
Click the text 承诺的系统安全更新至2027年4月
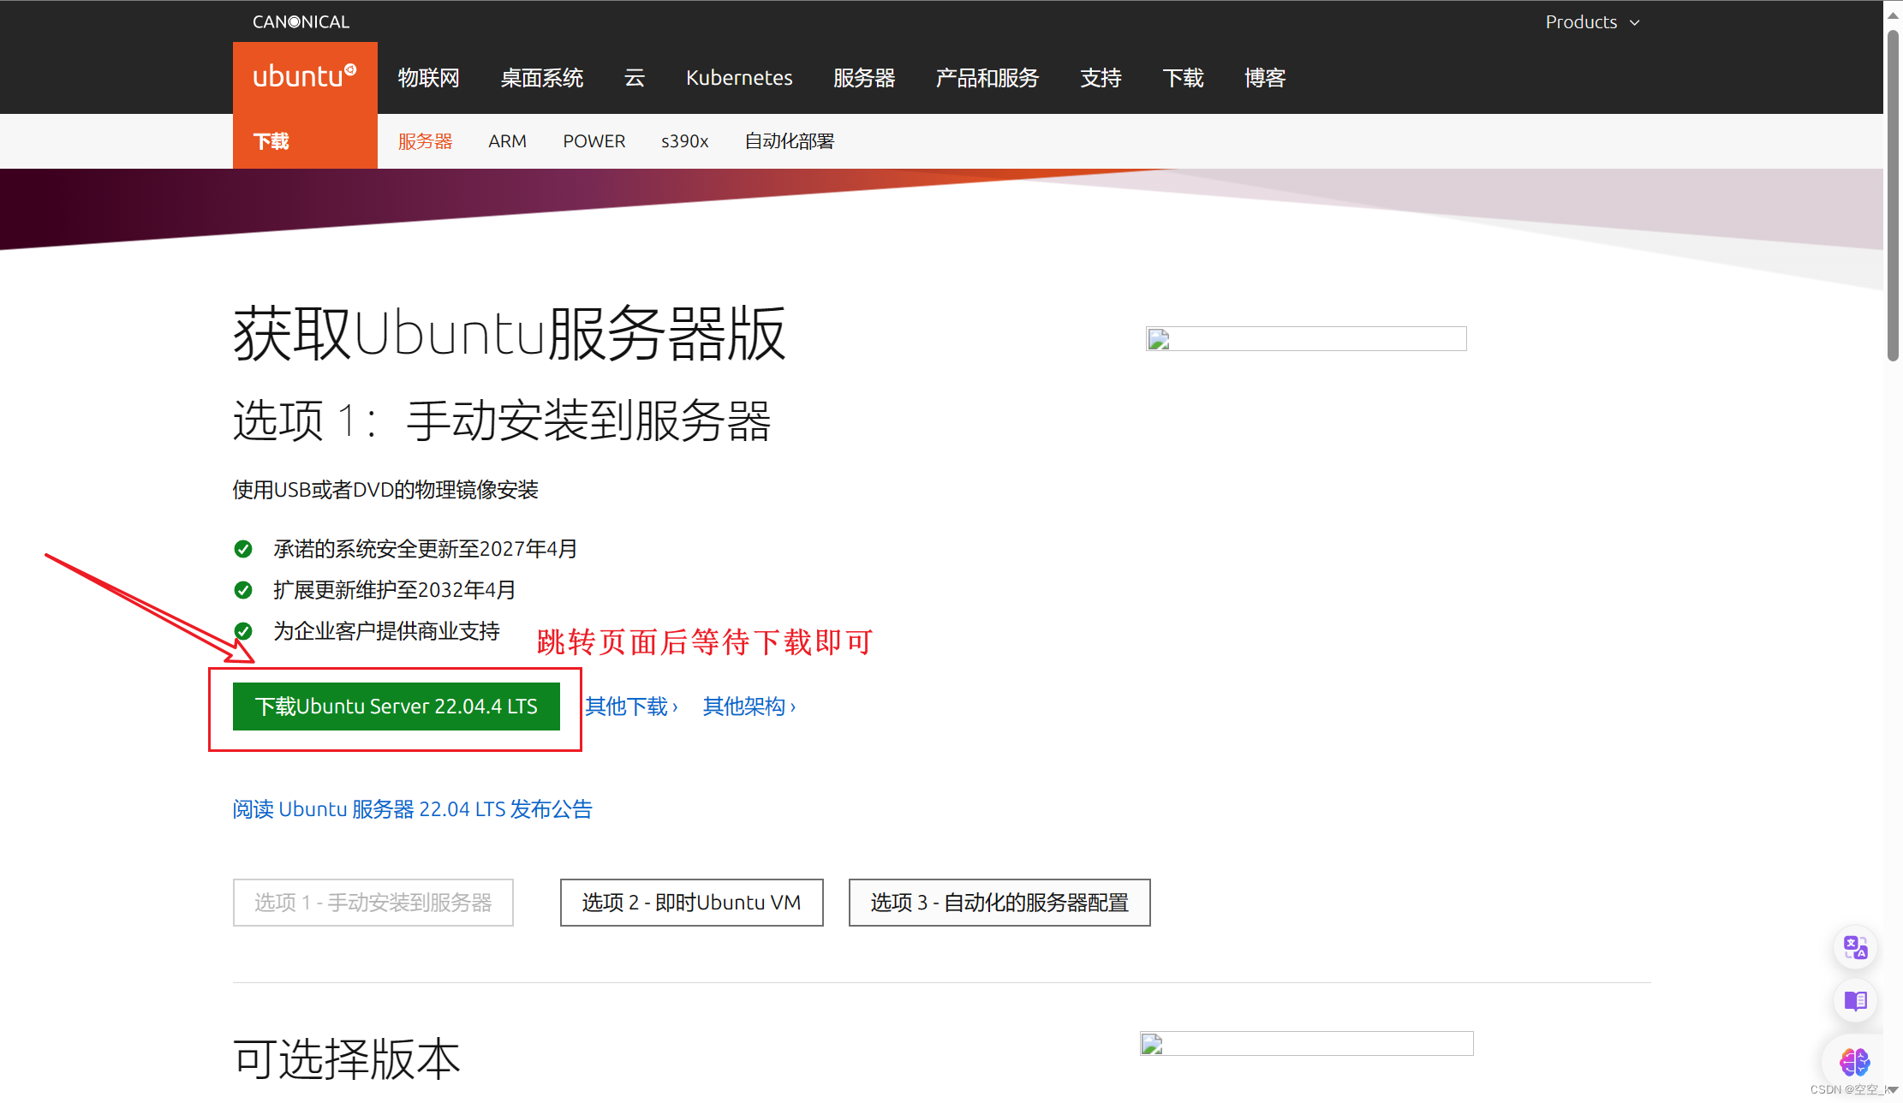[x=426, y=549]
